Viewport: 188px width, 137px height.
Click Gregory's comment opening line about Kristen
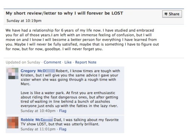[x=70, y=77]
